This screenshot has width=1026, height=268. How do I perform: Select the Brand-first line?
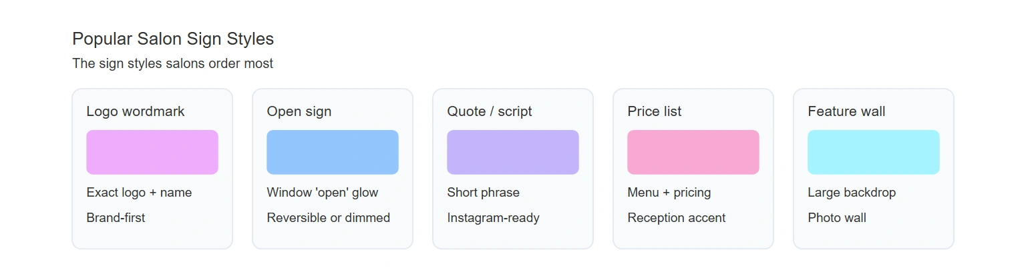pyautogui.click(x=116, y=218)
